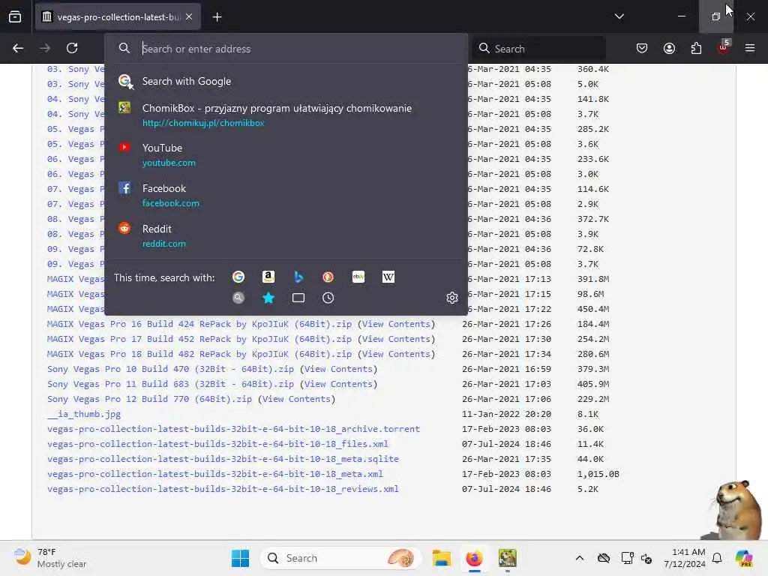Click the magnifier one-off search engine icon
The width and height of the screenshot is (768, 576).
pyautogui.click(x=238, y=298)
